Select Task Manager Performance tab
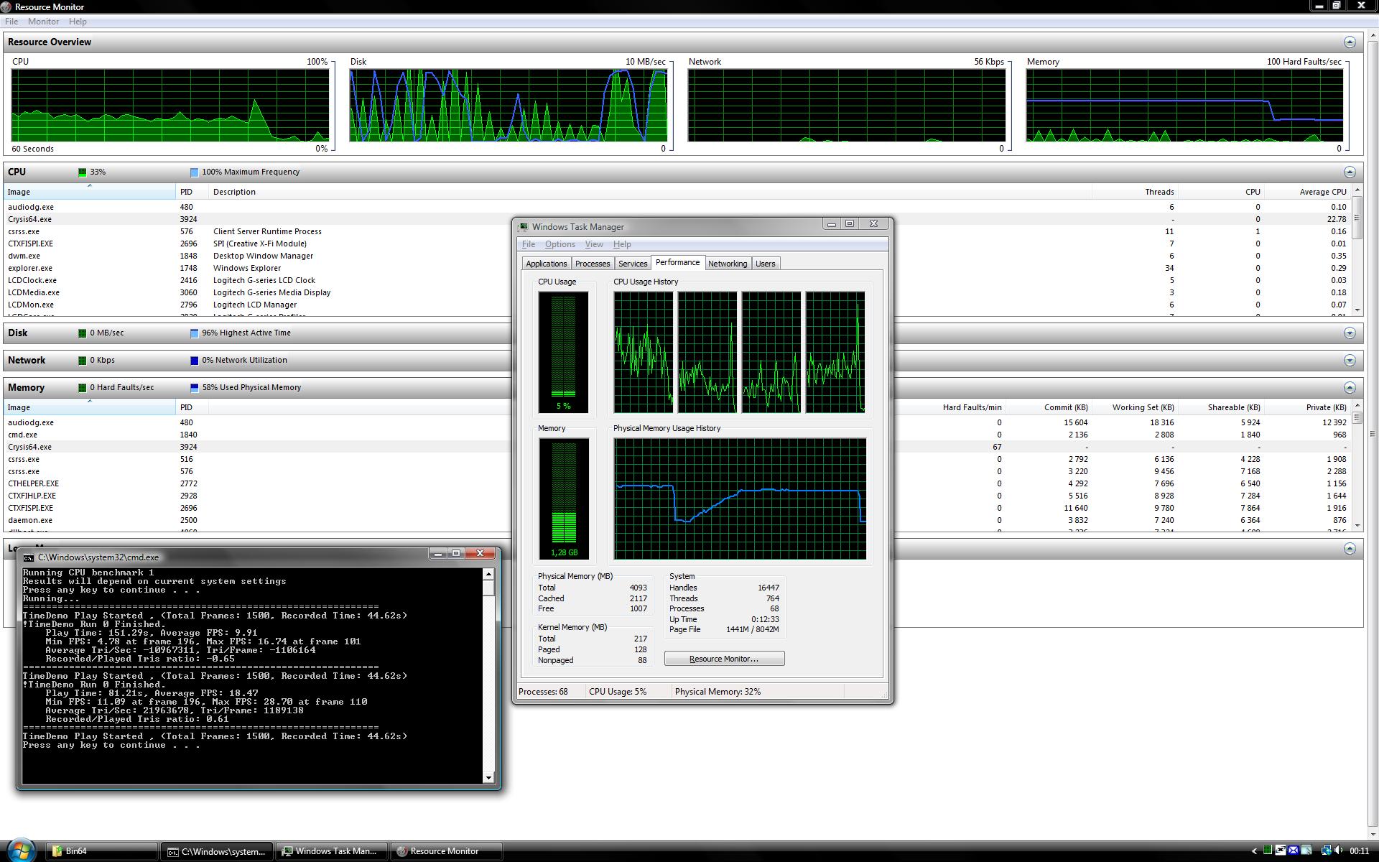The image size is (1379, 862). coord(678,263)
